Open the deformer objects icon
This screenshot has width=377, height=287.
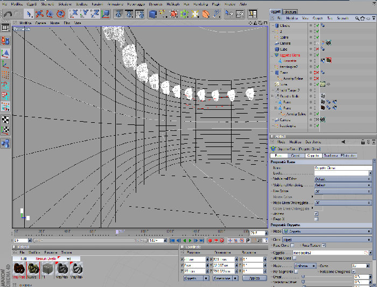point(206,14)
